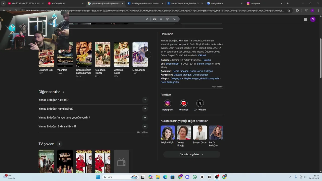
Task: Open more options beside Diğer sorular
Action: [63, 92]
